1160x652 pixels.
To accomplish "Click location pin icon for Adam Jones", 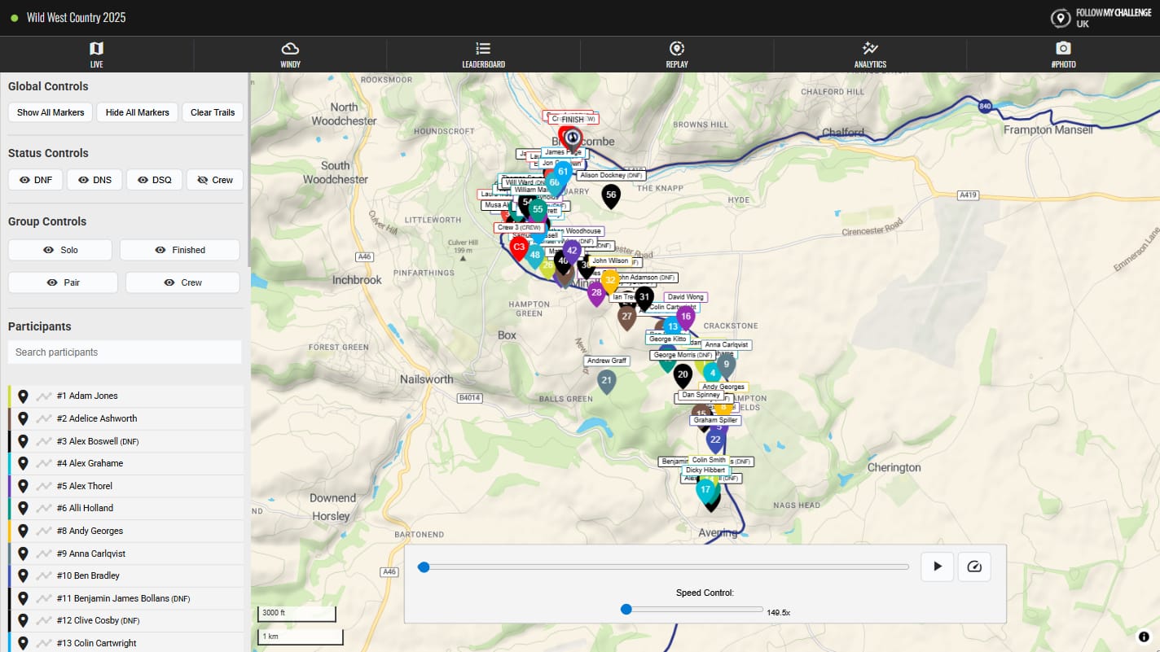I will pyautogui.click(x=24, y=396).
